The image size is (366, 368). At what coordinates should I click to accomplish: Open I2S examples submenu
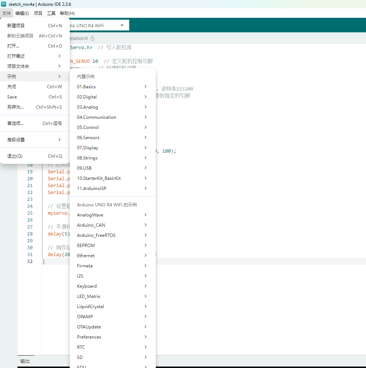(x=113, y=276)
